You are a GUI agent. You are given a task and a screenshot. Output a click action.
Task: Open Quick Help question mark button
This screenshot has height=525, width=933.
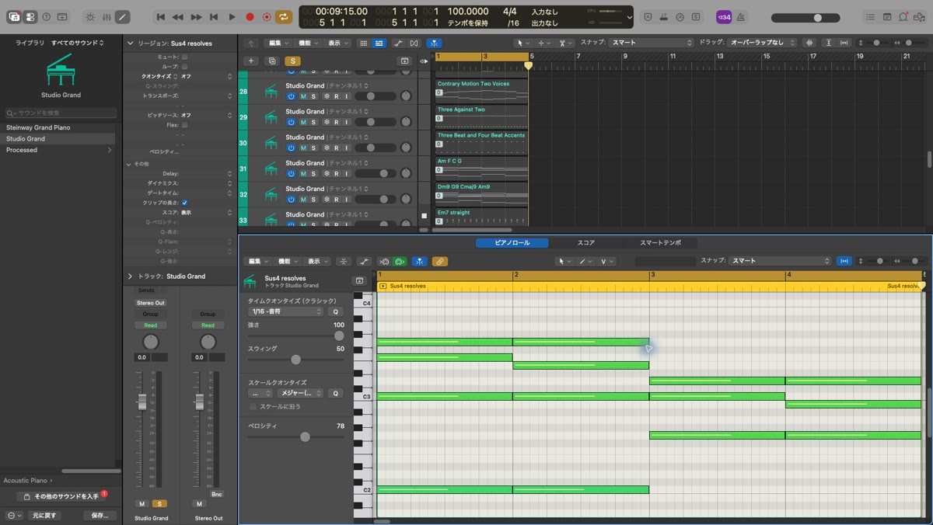pyautogui.click(x=47, y=17)
